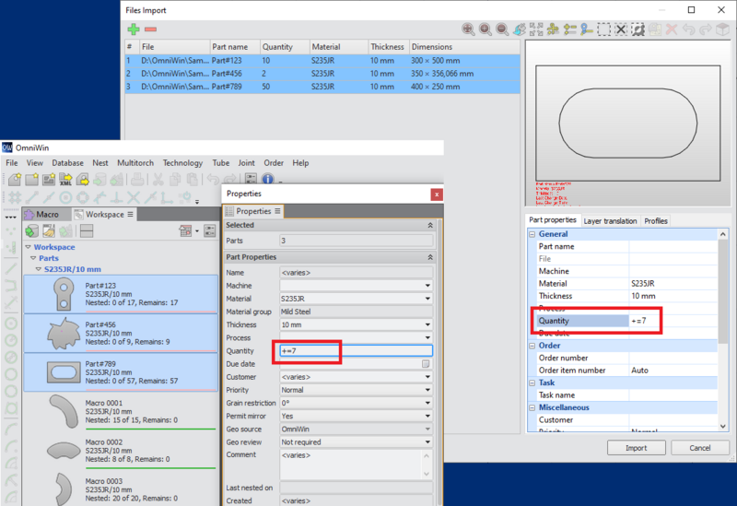The width and height of the screenshot is (737, 506).
Task: Click the print icon in the OmniWin toolbar
Action: (x=137, y=179)
